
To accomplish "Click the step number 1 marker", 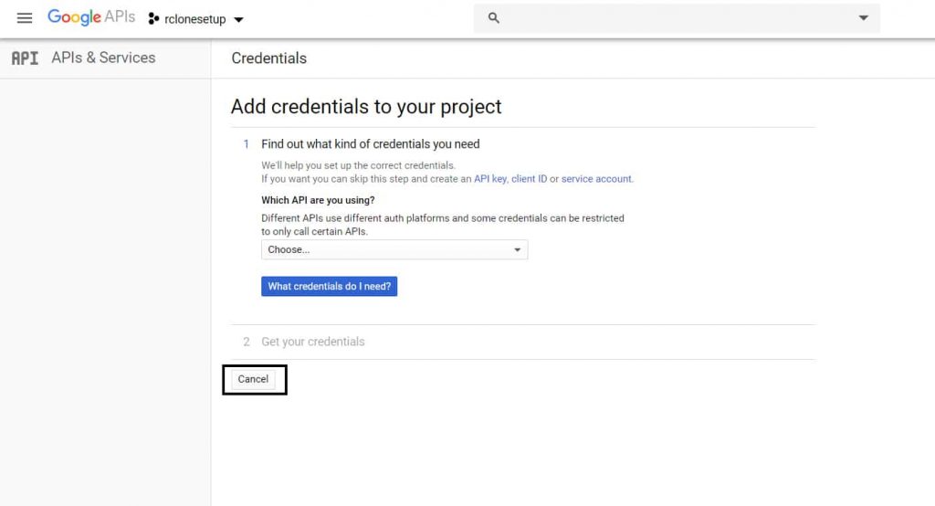I will [246, 143].
